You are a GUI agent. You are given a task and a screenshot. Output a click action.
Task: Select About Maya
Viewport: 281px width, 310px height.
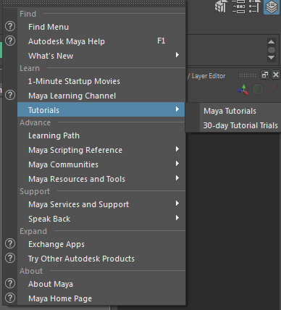(x=101, y=284)
